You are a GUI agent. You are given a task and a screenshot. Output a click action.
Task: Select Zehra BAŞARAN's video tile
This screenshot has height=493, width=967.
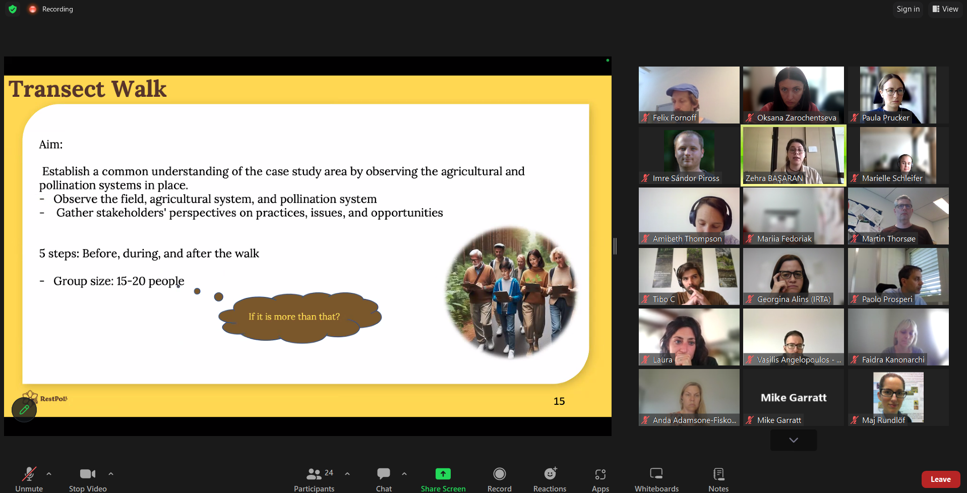[x=794, y=156]
